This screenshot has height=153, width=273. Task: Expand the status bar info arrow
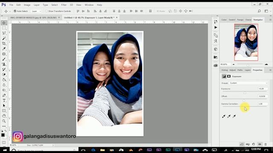tap(53, 145)
